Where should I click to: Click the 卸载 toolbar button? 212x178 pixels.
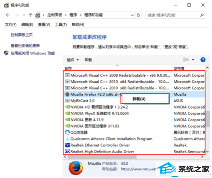(88, 60)
